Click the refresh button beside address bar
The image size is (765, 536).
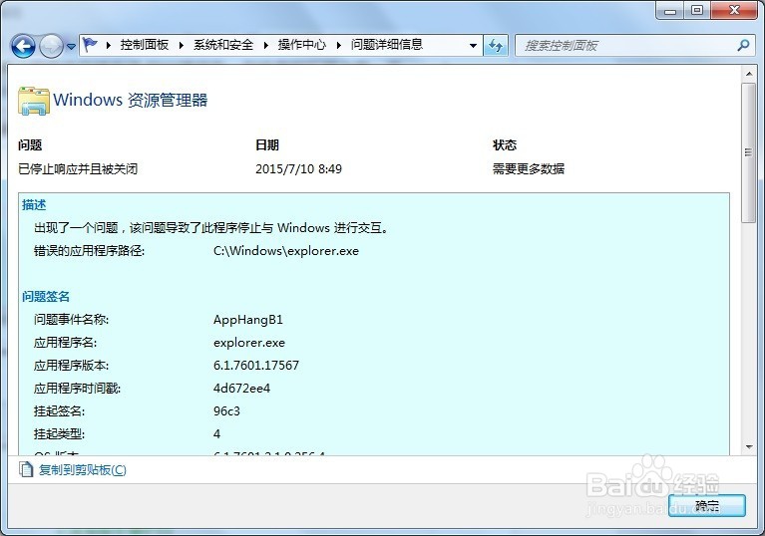tap(495, 46)
